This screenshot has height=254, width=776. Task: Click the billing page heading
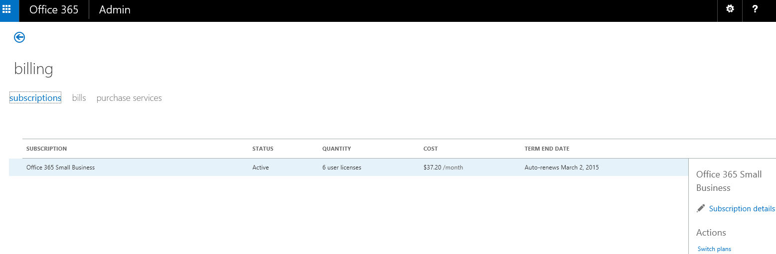point(33,69)
